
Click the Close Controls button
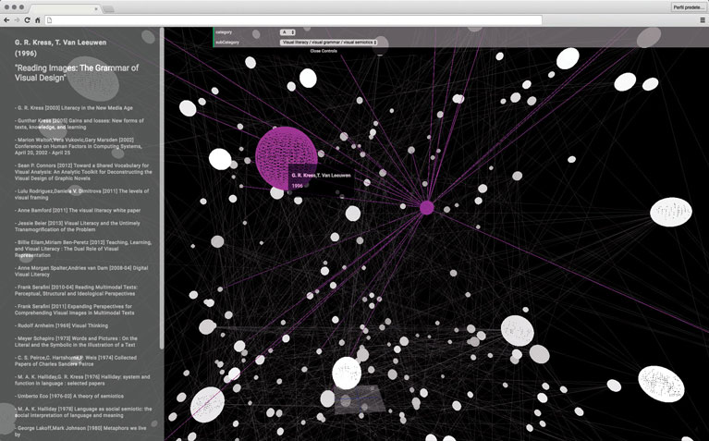[x=324, y=51]
